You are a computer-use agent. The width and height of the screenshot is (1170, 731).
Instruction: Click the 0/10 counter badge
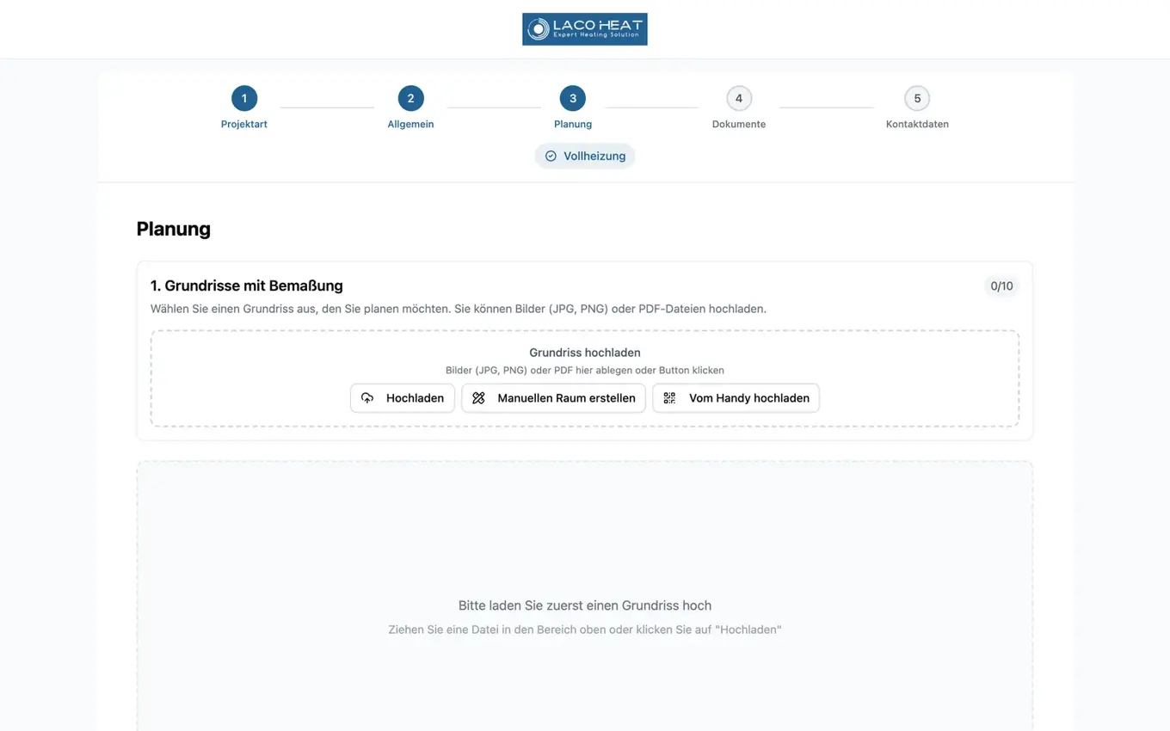(1001, 286)
